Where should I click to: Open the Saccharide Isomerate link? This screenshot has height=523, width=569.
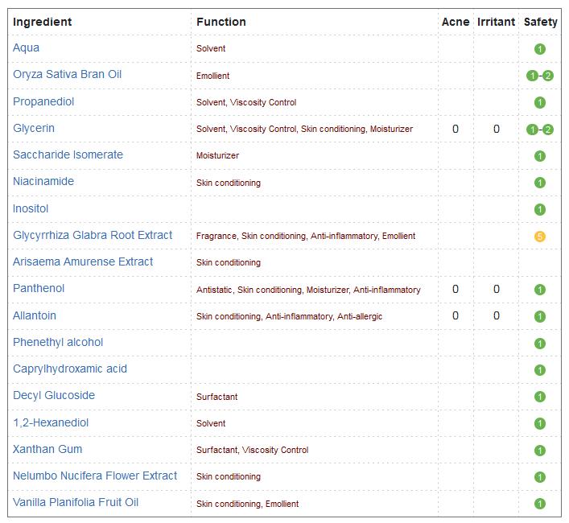(68, 154)
